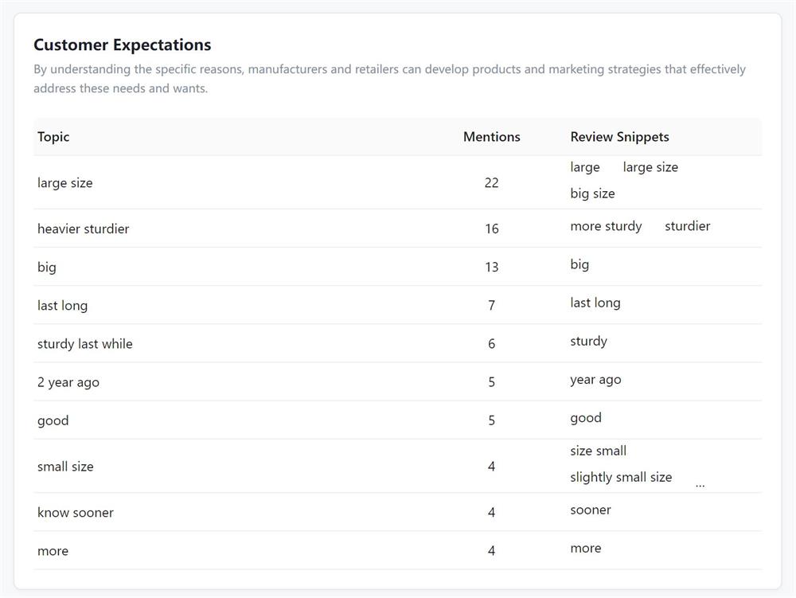Select the 'large size' topic row
Image resolution: width=796 pixels, height=598 pixels.
click(x=397, y=183)
